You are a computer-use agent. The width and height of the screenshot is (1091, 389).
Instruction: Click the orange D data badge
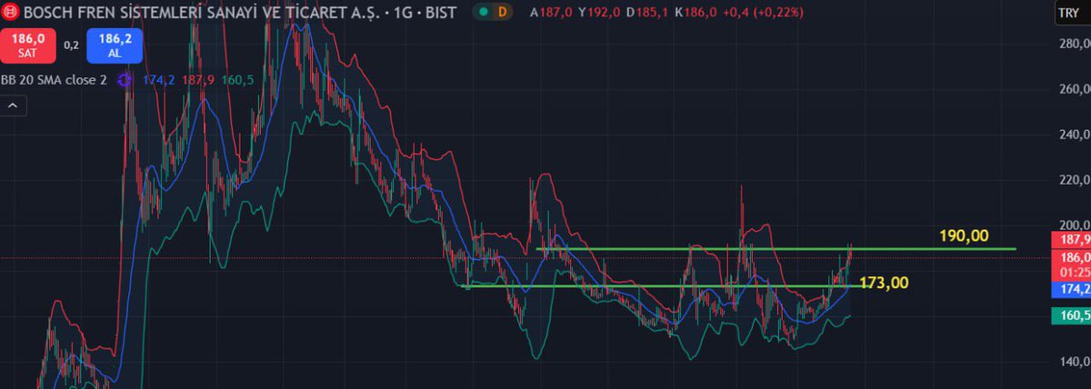(x=503, y=12)
